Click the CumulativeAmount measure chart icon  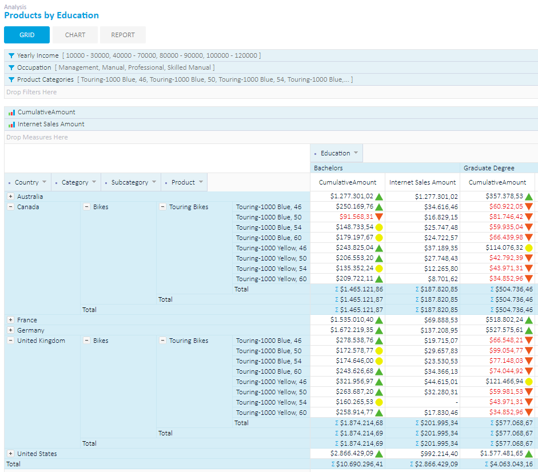[11, 112]
